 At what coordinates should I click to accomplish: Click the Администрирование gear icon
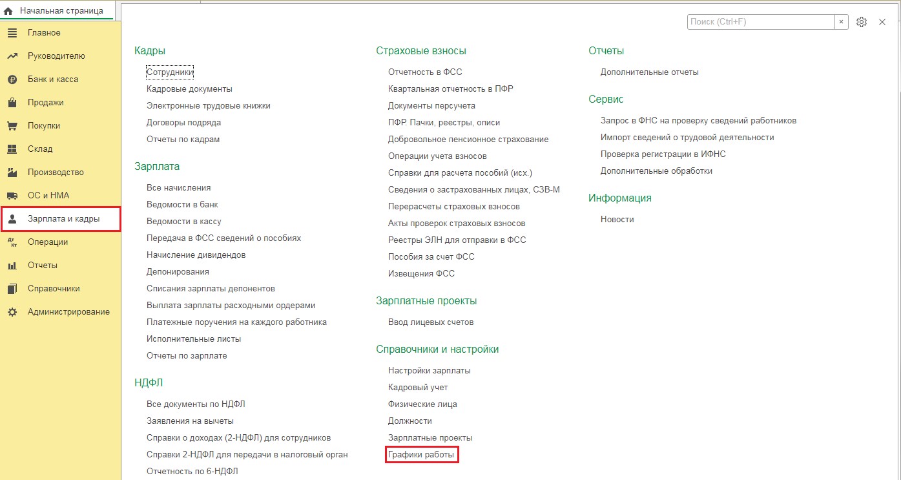point(12,312)
